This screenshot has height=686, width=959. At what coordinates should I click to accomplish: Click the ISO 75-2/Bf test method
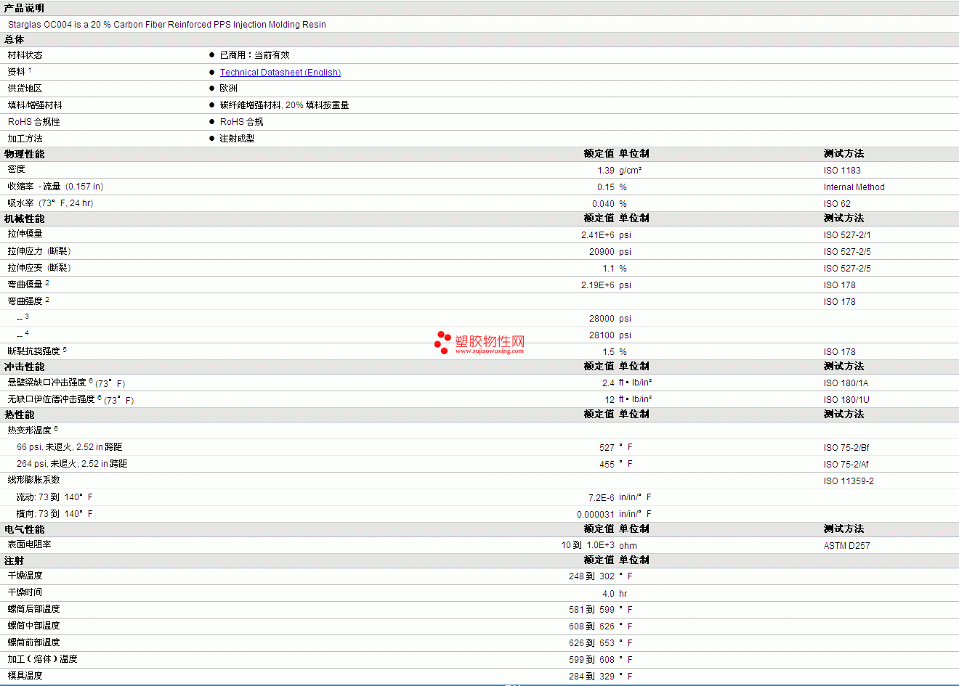click(x=846, y=448)
